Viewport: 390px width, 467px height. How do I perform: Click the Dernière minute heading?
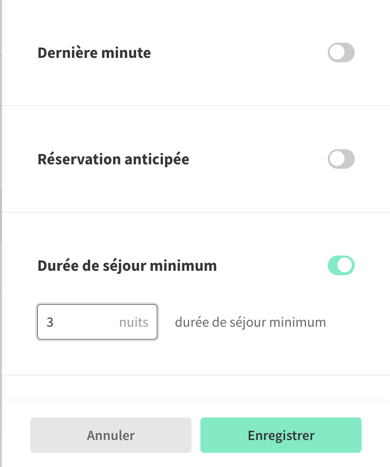pos(94,53)
